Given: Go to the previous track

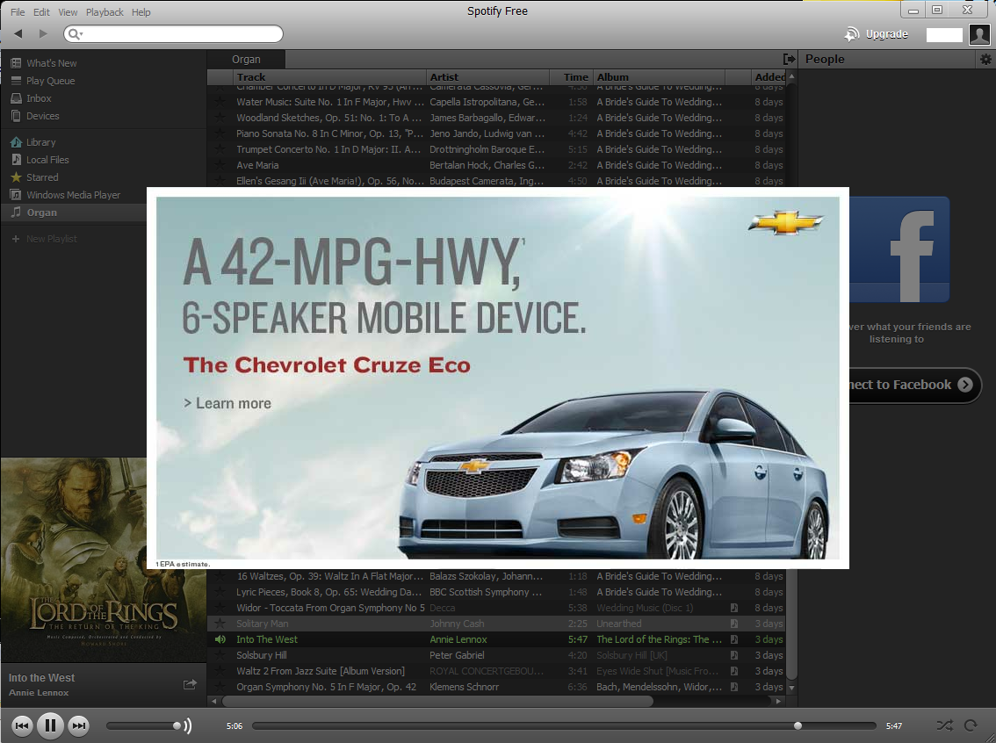Looking at the screenshot, I should click(x=22, y=725).
